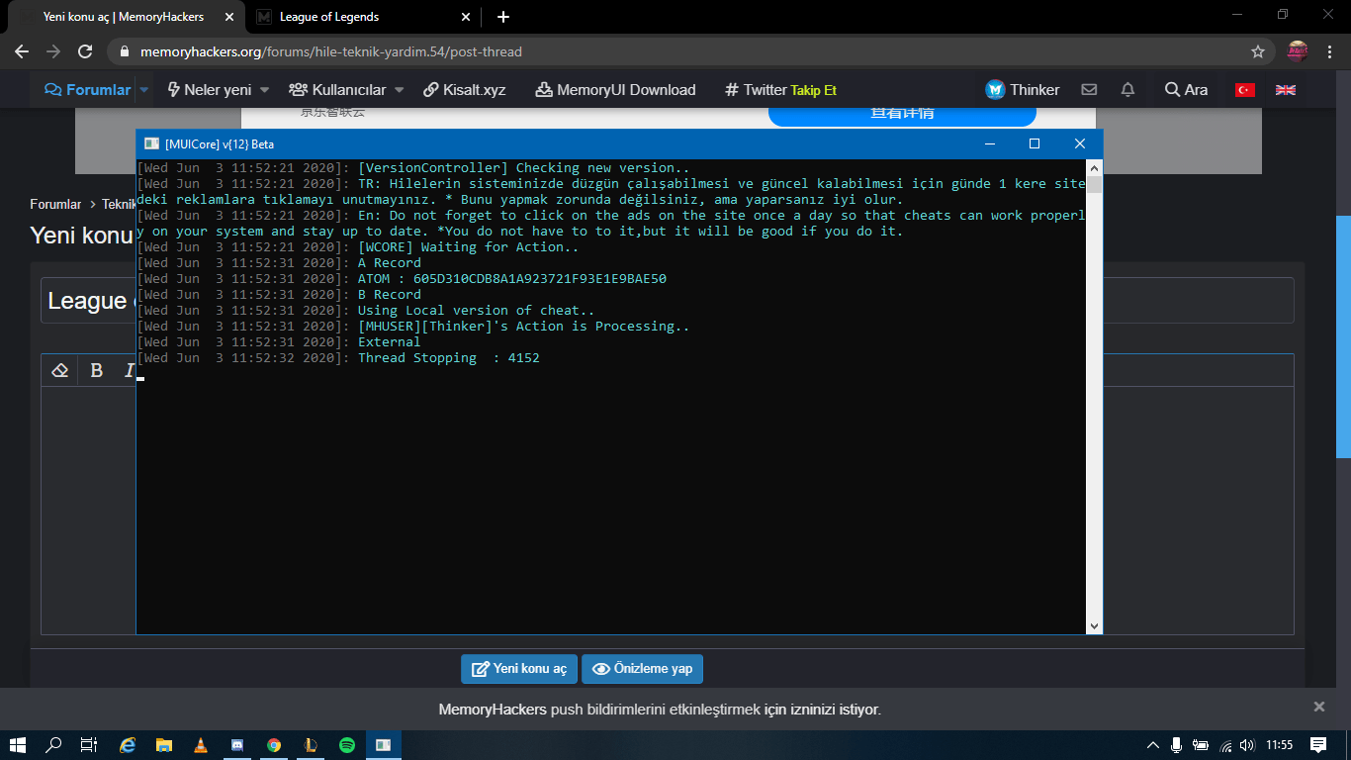Follow Twitter Takip Et link
Image resolution: width=1351 pixels, height=760 pixels.
(780, 89)
